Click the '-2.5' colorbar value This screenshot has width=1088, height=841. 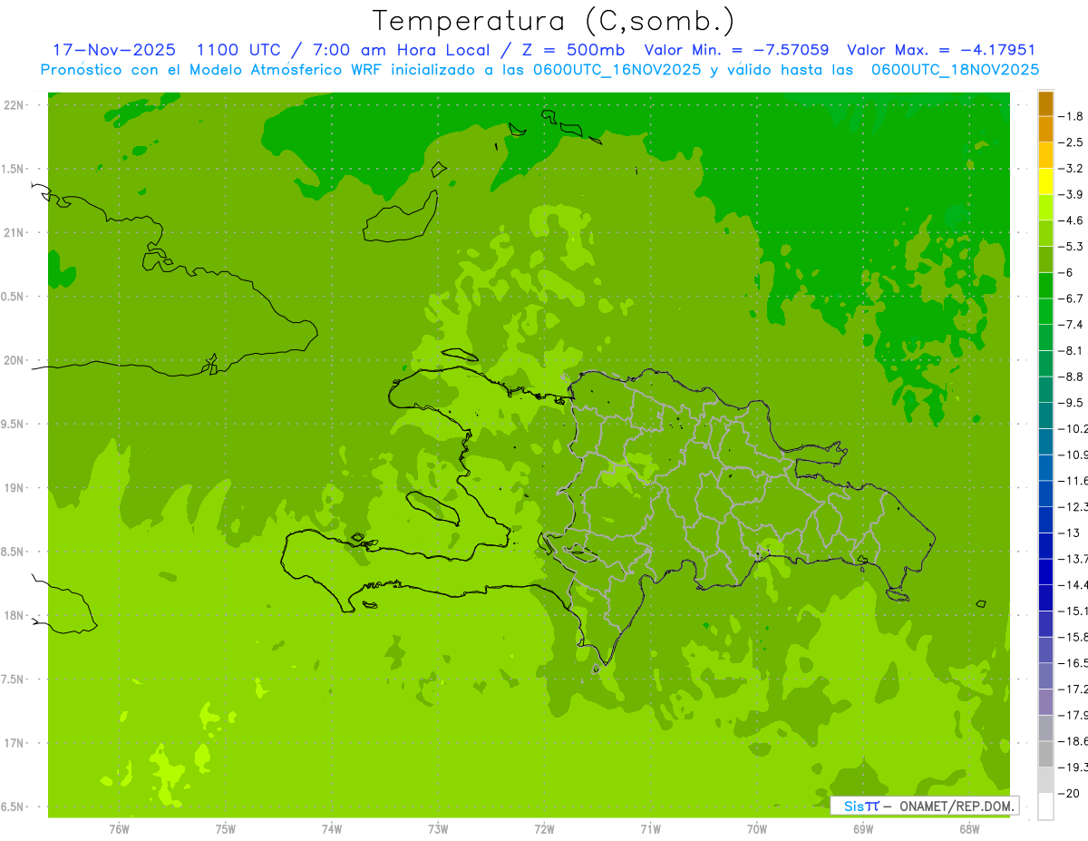tap(1071, 142)
